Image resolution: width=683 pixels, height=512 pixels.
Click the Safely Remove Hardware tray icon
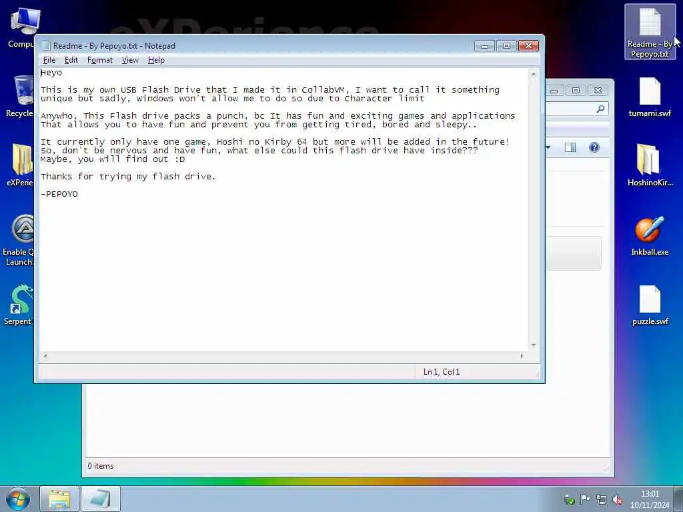[x=569, y=500]
